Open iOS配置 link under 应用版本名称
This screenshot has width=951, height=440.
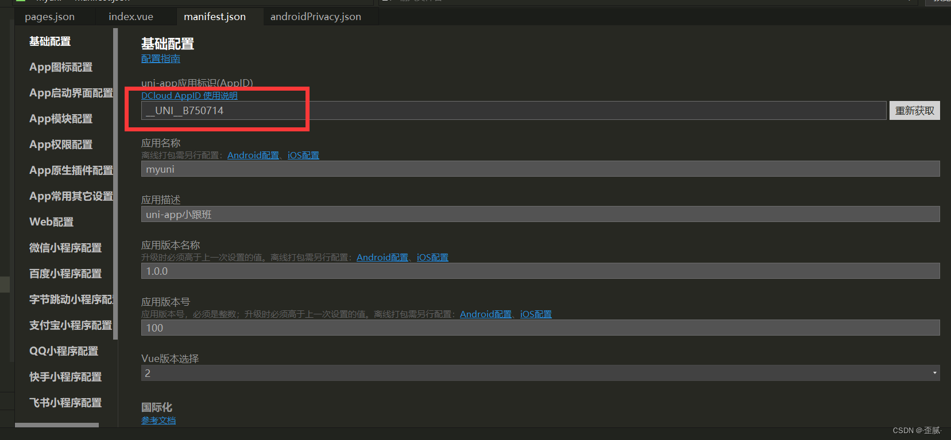pyautogui.click(x=432, y=258)
